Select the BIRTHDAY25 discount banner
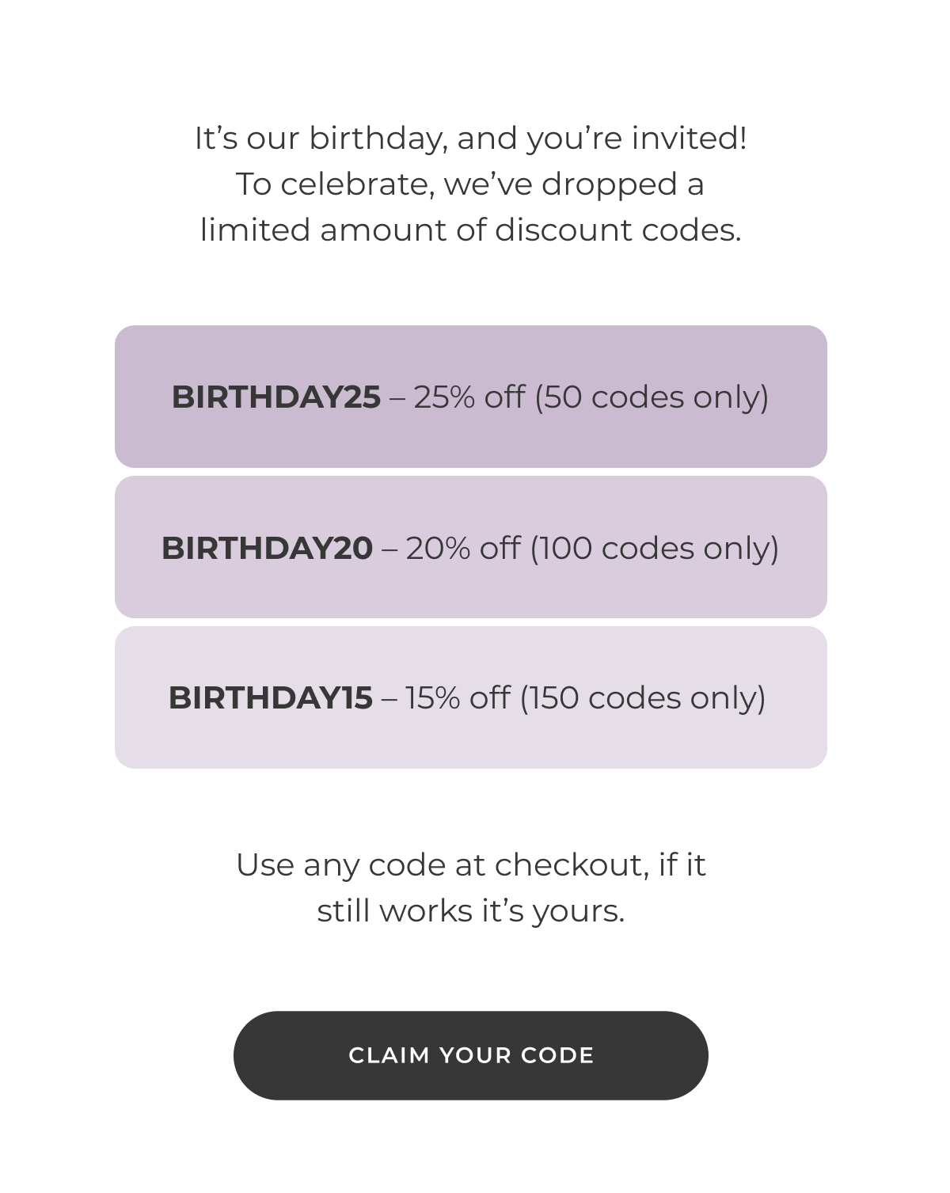The width and height of the screenshot is (950, 1193). click(471, 395)
